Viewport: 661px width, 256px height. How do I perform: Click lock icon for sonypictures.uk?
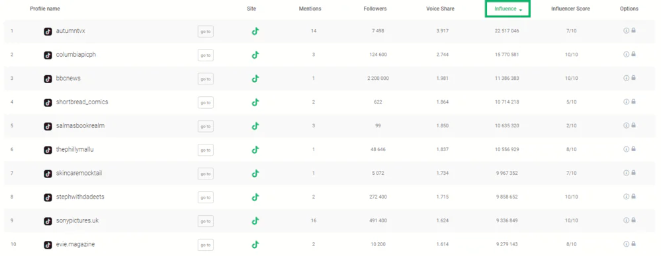pos(633,220)
